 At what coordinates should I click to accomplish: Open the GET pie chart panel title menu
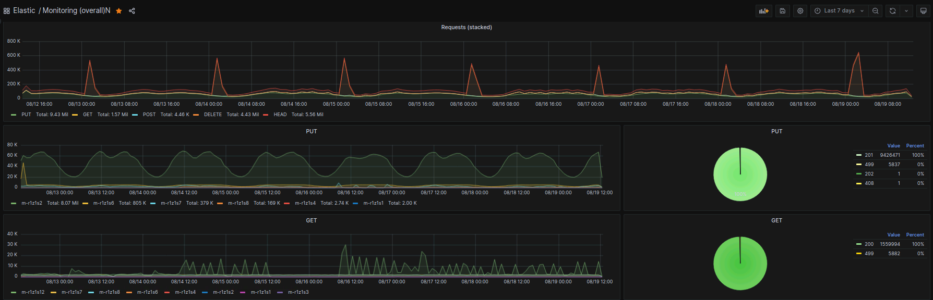coord(776,220)
